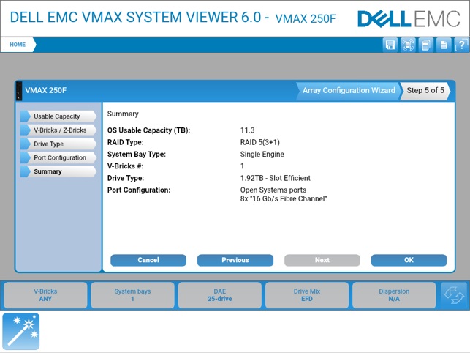Open the Drive Mix EFD filter
470x353 pixels.
[307, 295]
